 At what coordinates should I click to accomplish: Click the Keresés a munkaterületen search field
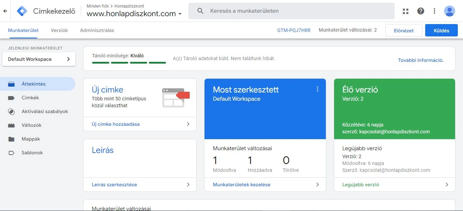point(291,11)
